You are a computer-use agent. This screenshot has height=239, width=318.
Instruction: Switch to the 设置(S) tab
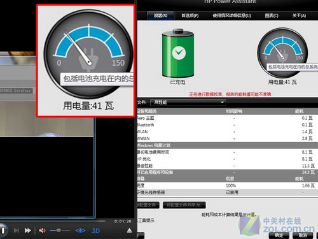pos(160,15)
